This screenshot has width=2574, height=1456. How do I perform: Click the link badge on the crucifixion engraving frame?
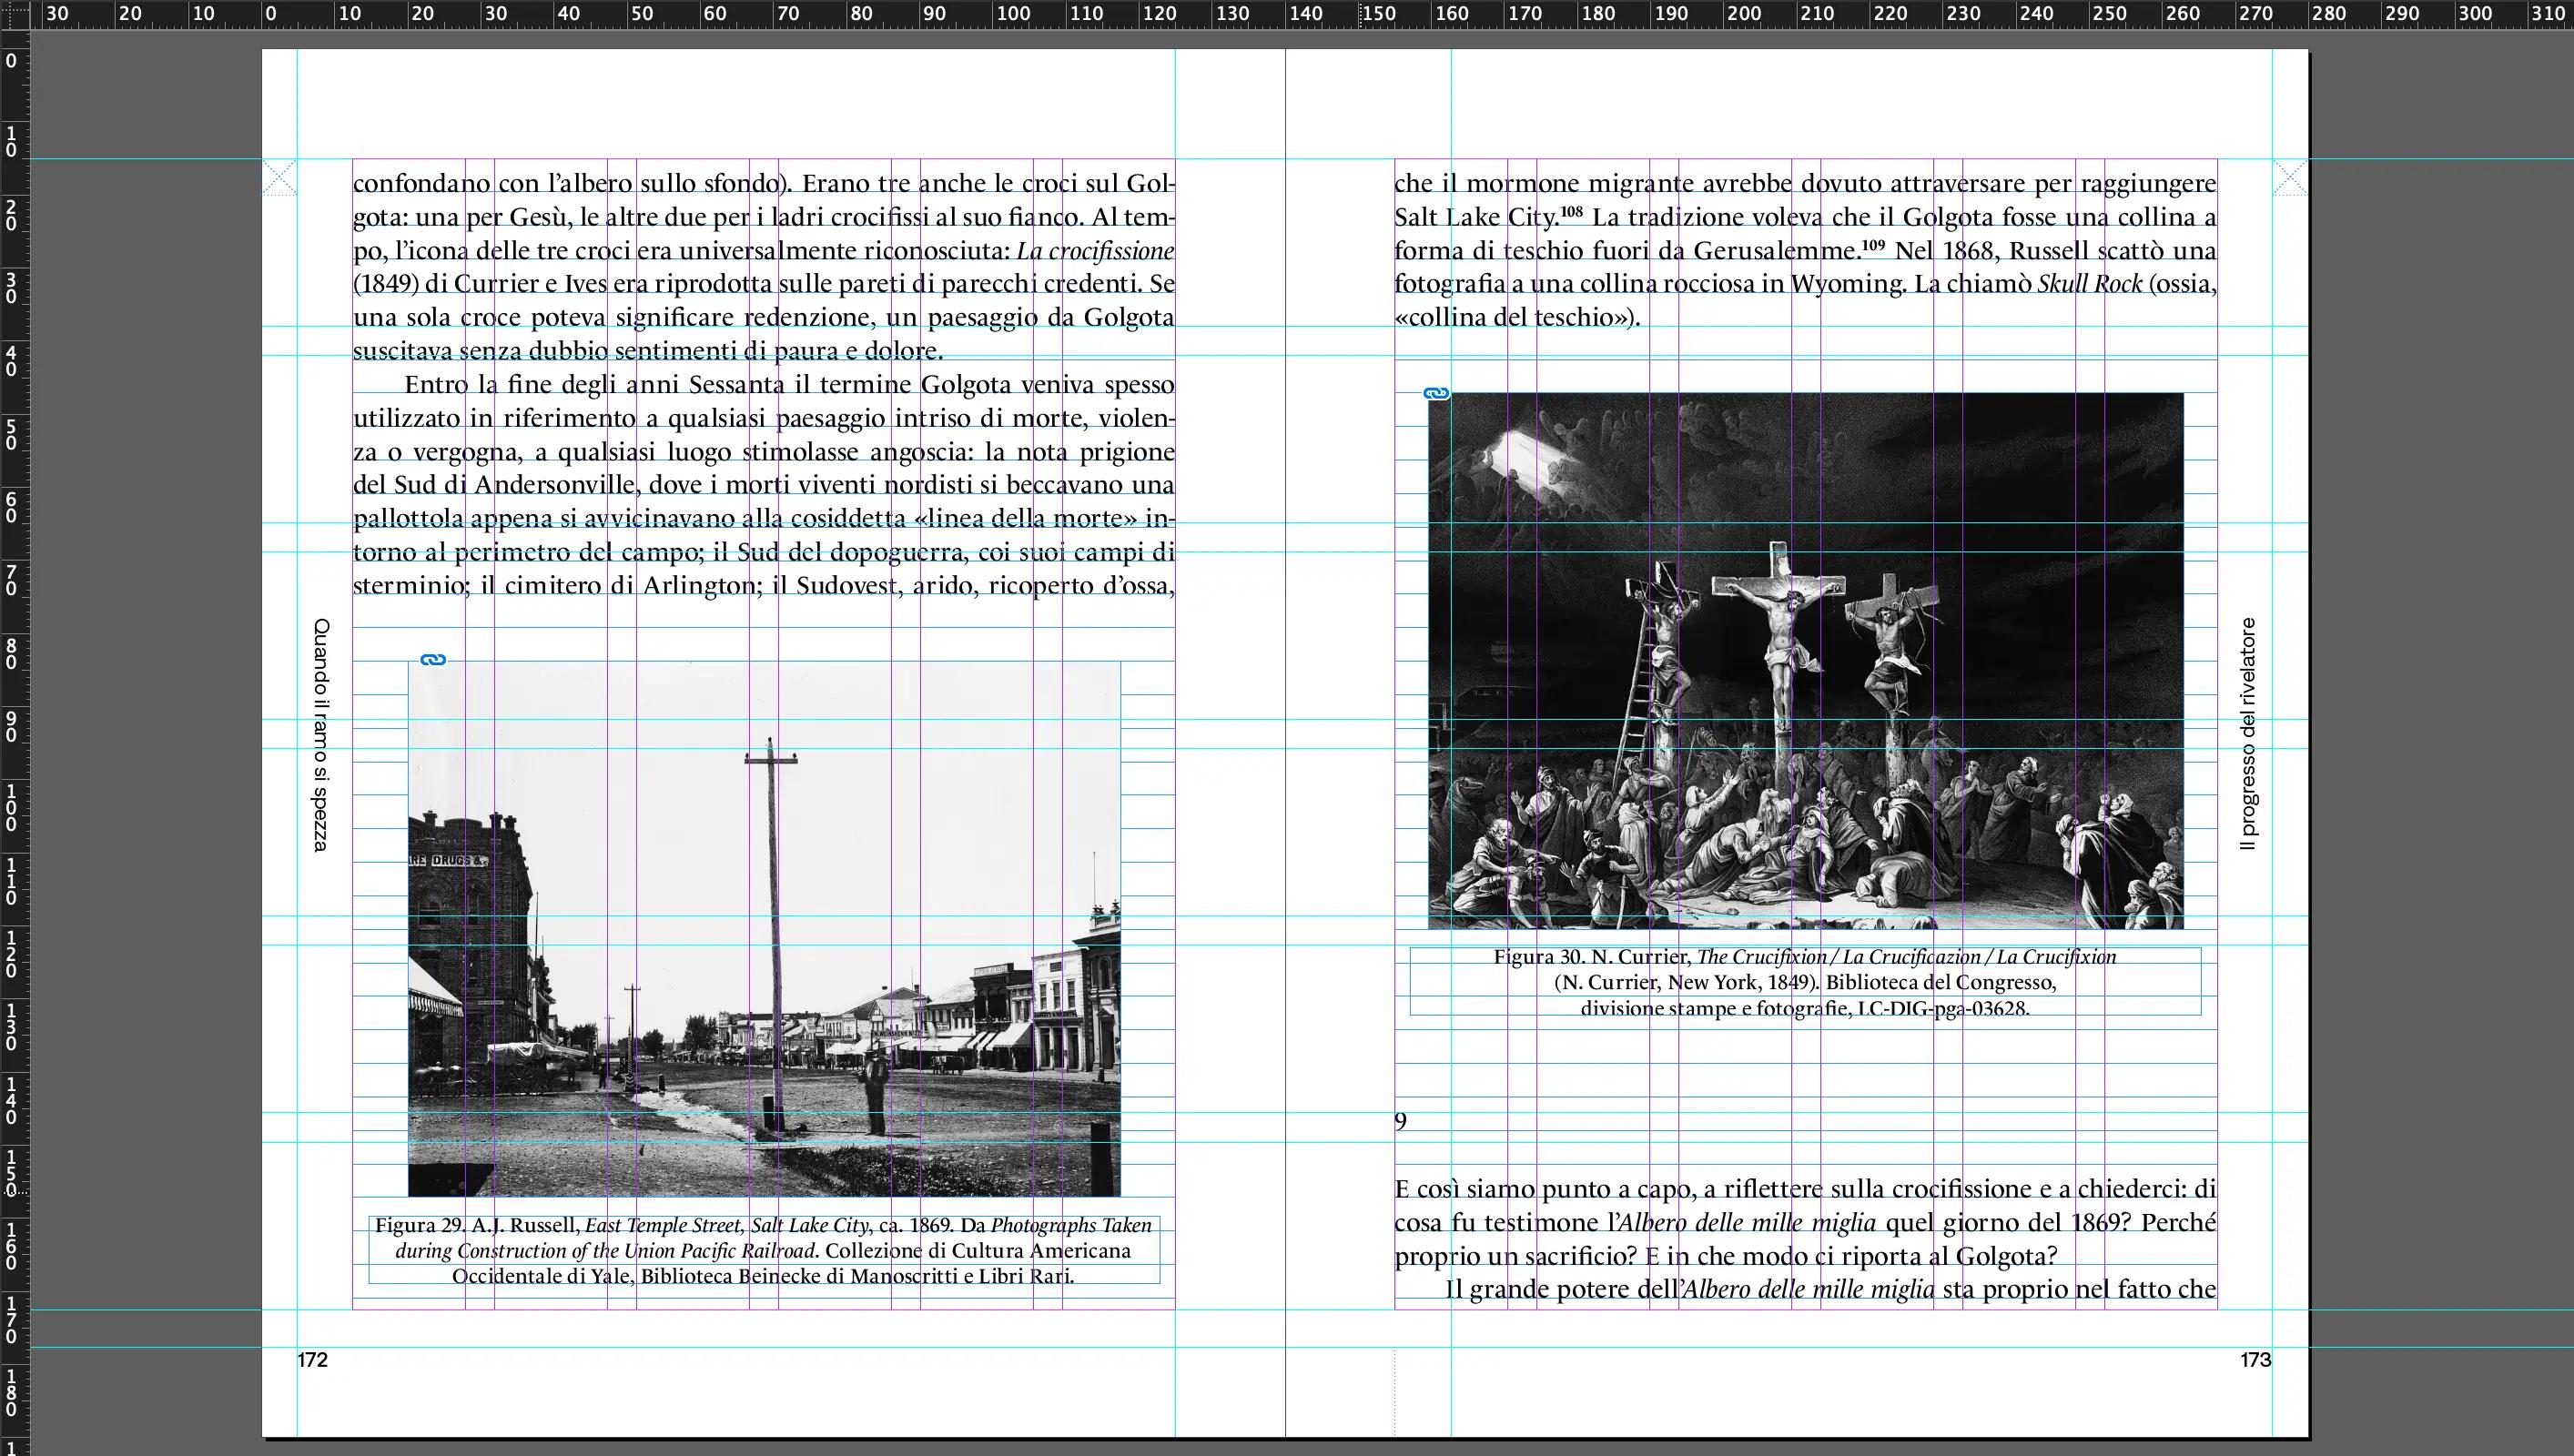coord(1437,394)
